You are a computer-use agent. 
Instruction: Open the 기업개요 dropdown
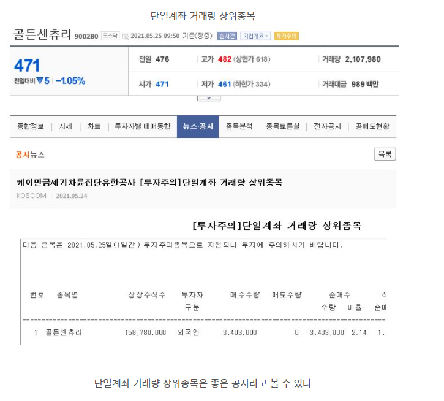pos(256,36)
